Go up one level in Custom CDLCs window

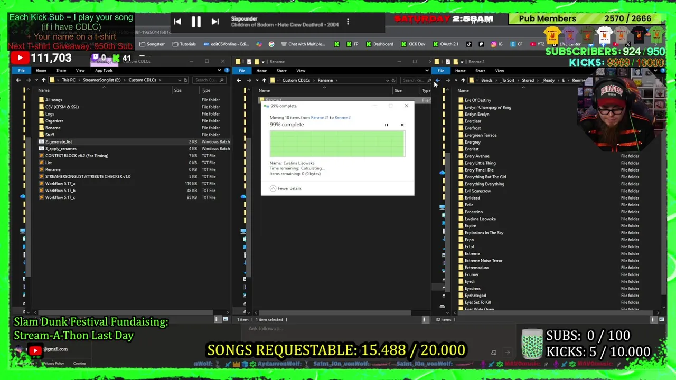point(44,80)
